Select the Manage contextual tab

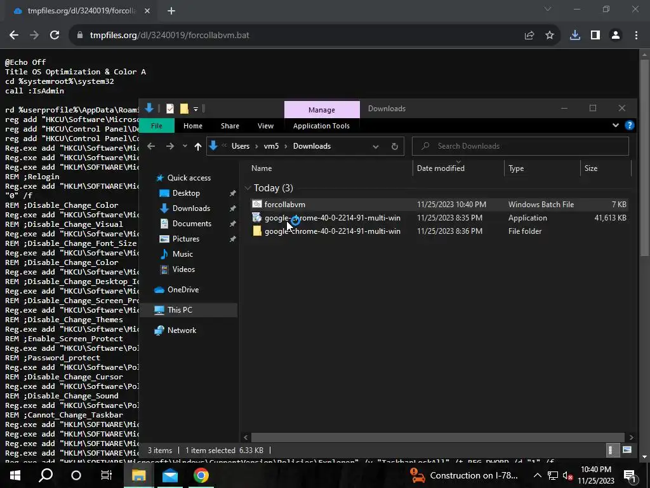point(322,109)
